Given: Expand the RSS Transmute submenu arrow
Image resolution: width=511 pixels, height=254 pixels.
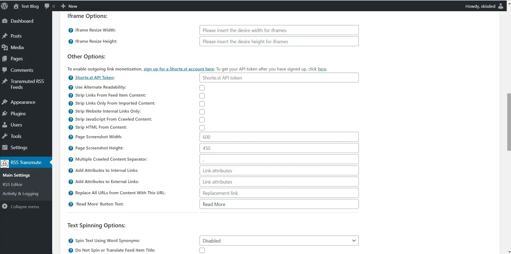Looking at the screenshot, I should [50, 162].
